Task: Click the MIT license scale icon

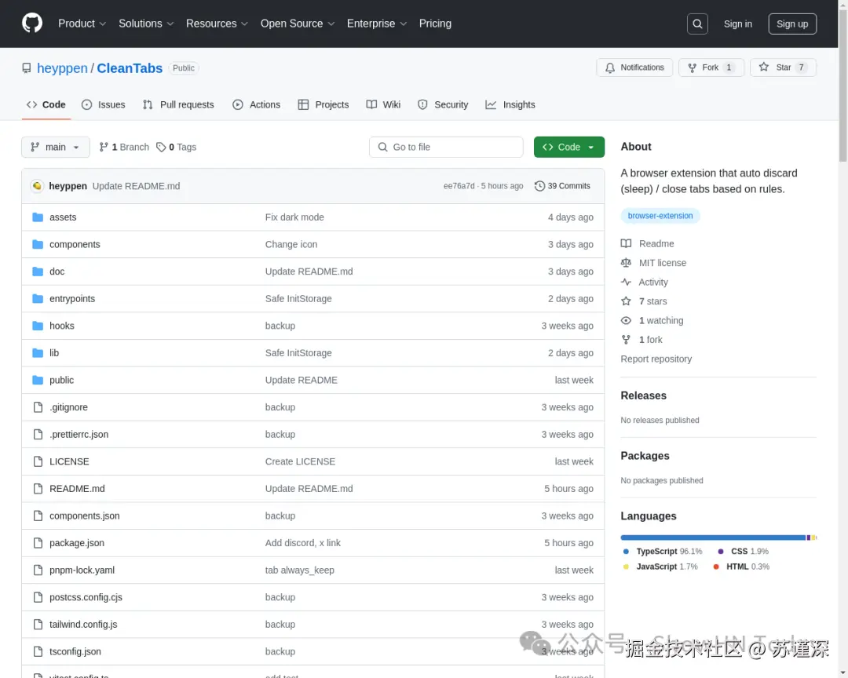Action: 626,263
